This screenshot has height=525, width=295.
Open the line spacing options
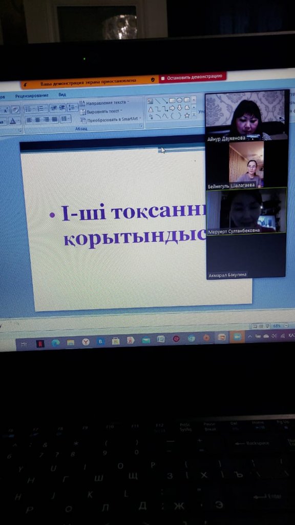tap(72, 107)
